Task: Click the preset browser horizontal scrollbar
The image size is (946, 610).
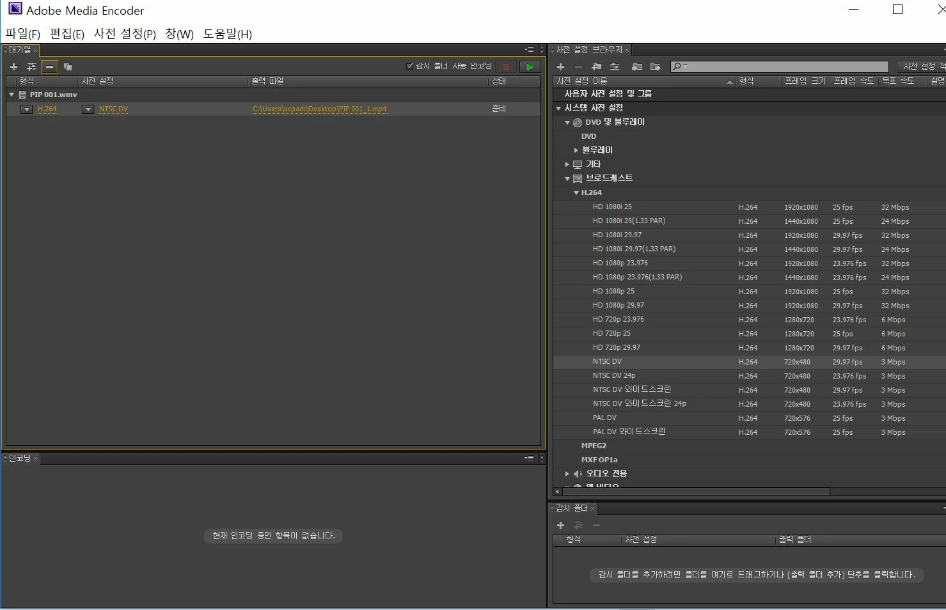Action: pyautogui.click(x=696, y=492)
